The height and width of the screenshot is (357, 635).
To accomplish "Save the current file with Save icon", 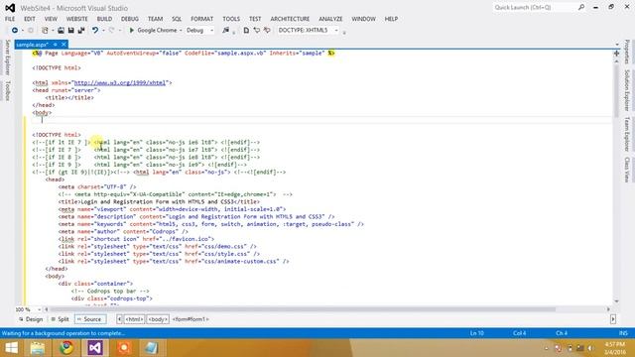I will tap(70, 31).
